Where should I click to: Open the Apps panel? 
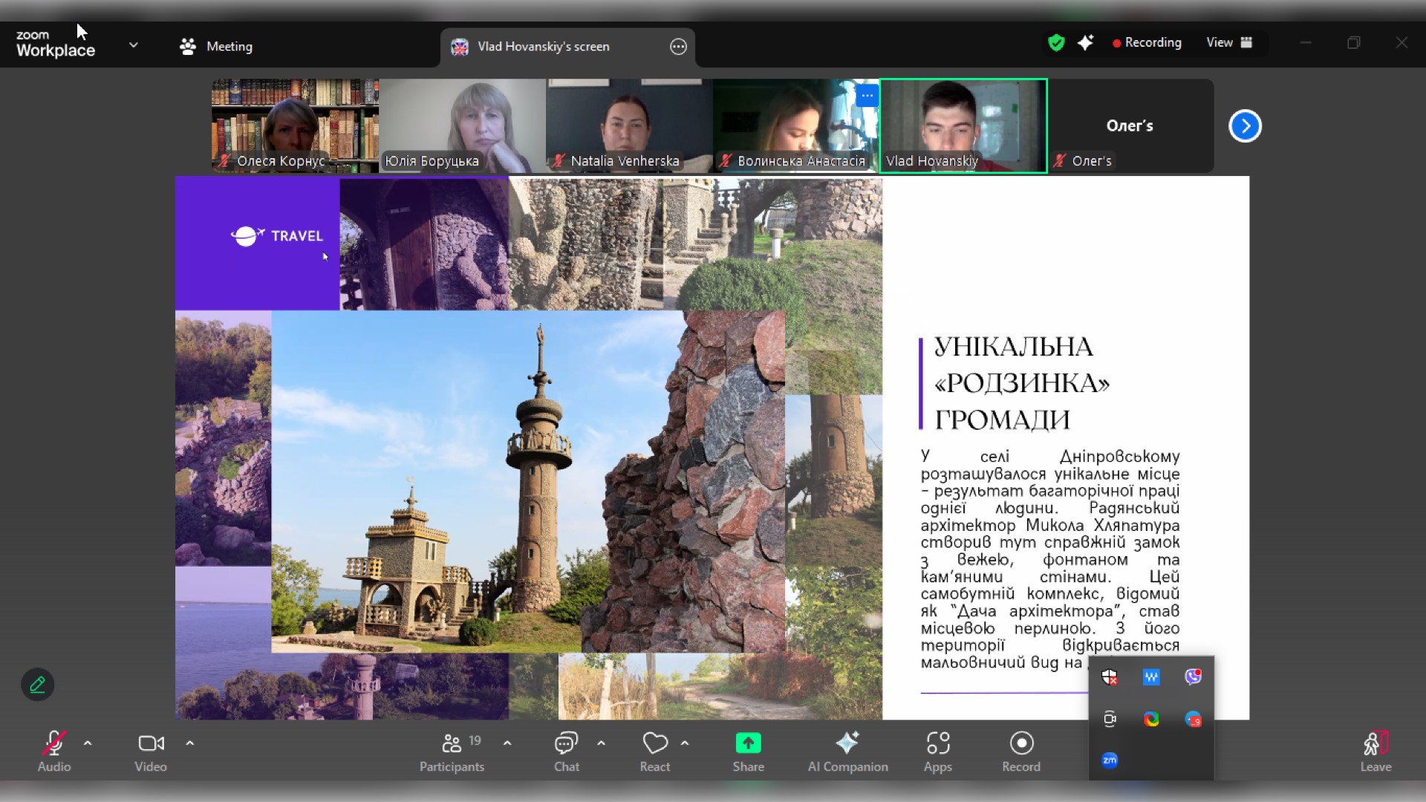pos(938,751)
